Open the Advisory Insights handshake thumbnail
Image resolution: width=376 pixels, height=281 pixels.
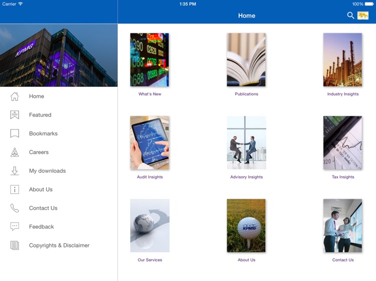(x=246, y=143)
